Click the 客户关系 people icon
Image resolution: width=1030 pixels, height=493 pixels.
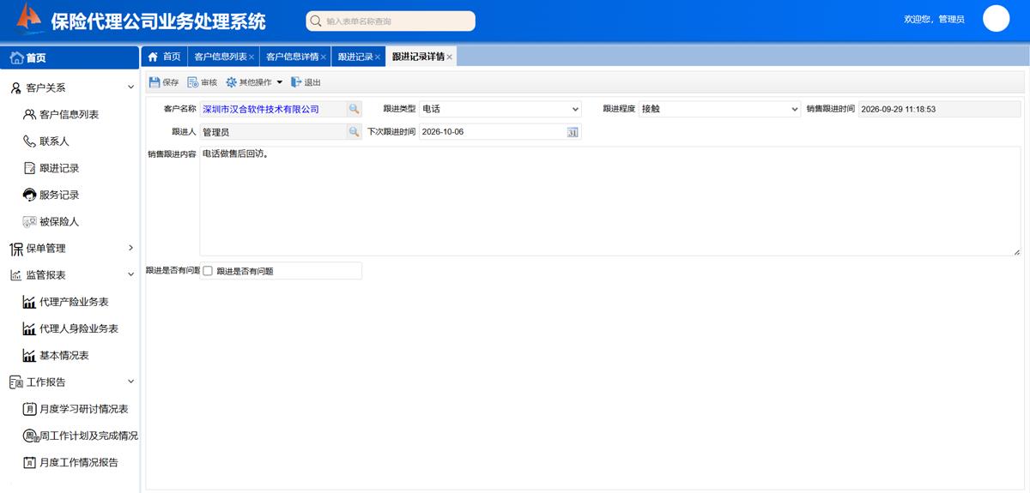click(x=15, y=87)
